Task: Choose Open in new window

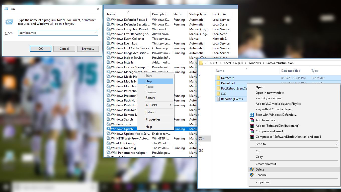Action: pos(293,93)
